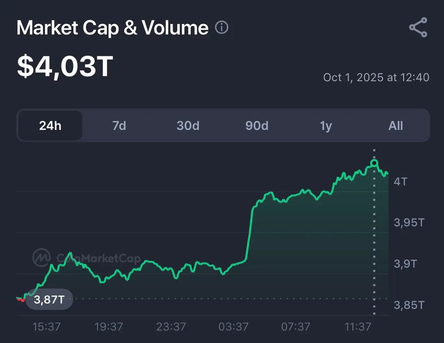Image resolution: width=444 pixels, height=343 pixels.
Task: Click the 4T y-axis label
Action: click(401, 182)
